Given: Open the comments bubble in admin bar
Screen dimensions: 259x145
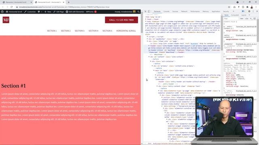Looking at the screenshot, I should click(x=39, y=12).
